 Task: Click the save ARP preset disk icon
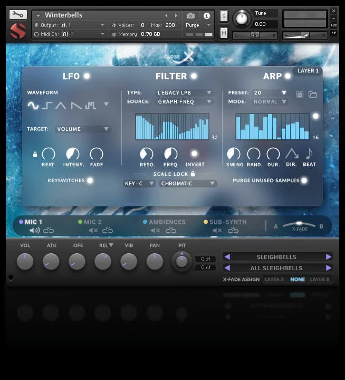click(300, 94)
